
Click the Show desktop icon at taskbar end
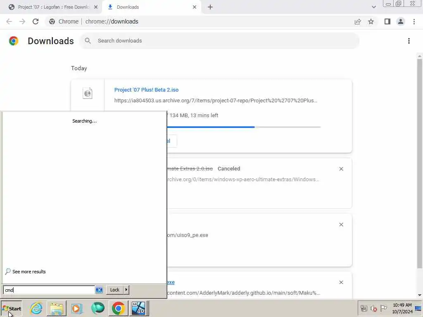click(418, 308)
